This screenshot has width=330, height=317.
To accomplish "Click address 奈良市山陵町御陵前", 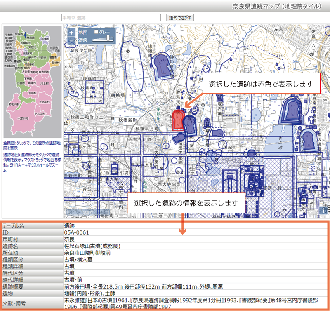I will coord(87,253).
